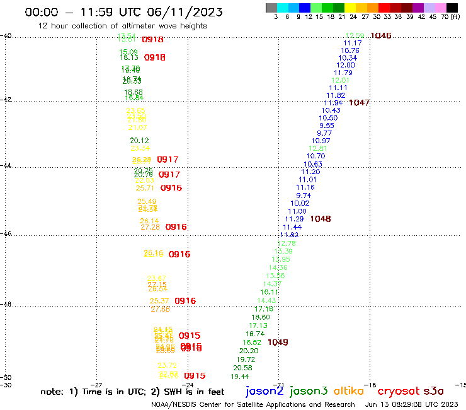Click the jason3 satellite legend label

pyautogui.click(x=309, y=391)
